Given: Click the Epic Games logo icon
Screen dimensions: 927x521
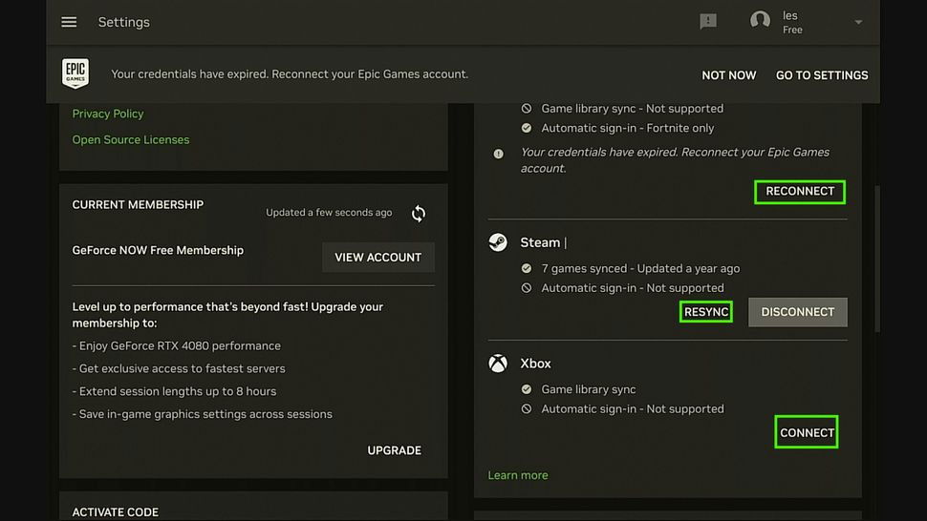Looking at the screenshot, I should 75,73.
